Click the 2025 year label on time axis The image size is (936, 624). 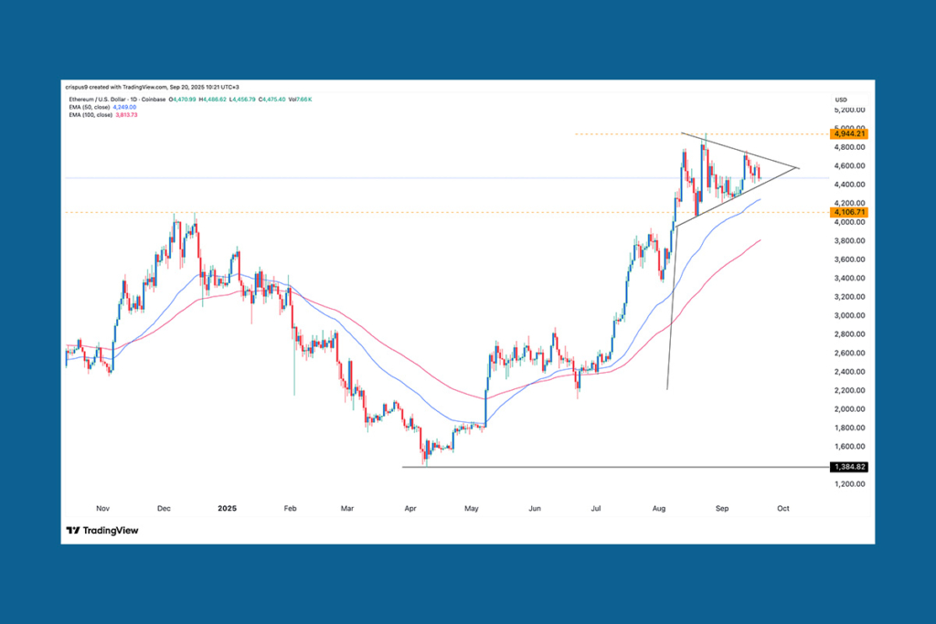(227, 508)
